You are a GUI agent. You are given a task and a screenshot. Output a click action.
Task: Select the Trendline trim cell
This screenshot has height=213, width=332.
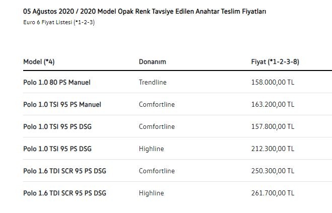[153, 82]
